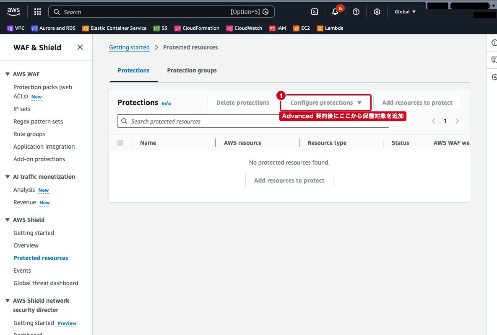Open the Global threat dashboard

(46, 283)
